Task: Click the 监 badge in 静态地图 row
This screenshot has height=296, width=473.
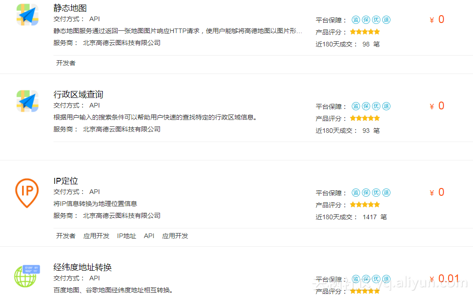Action: 356,20
